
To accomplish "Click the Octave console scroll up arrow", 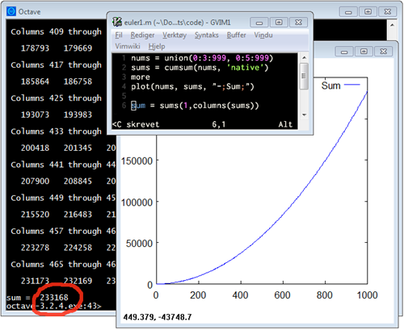I will (x=392, y=25).
